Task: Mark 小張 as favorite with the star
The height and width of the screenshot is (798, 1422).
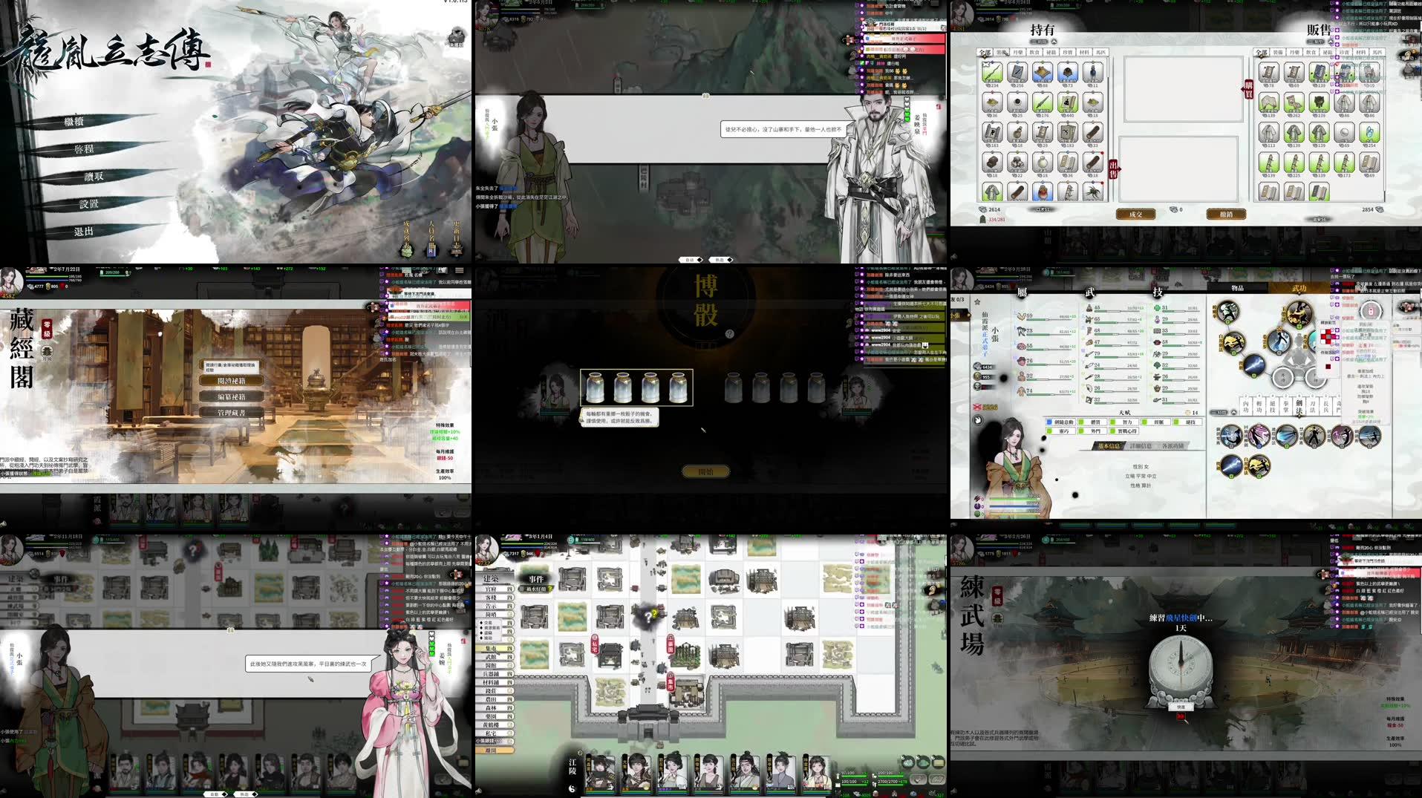Action: (978, 302)
